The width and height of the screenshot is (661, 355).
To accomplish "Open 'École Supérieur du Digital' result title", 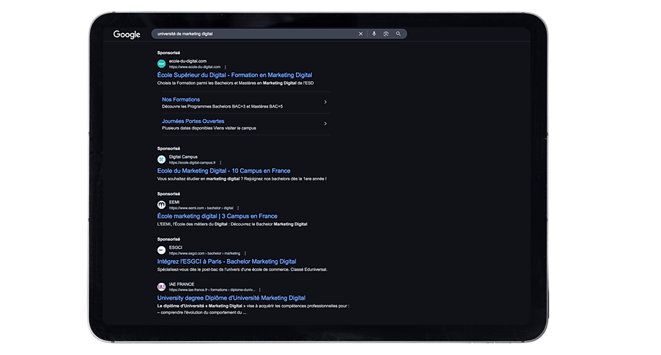I will 234,75.
